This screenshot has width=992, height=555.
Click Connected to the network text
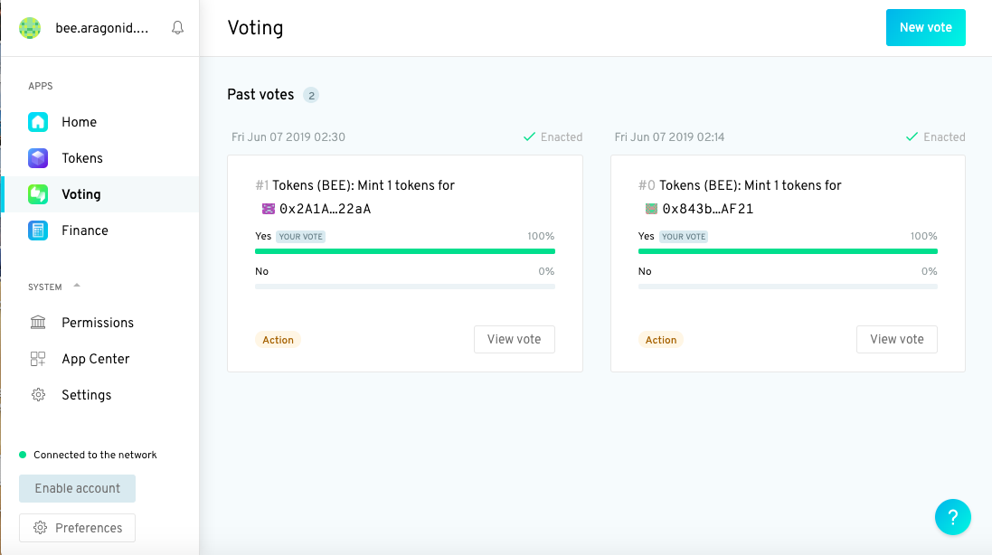click(x=95, y=455)
